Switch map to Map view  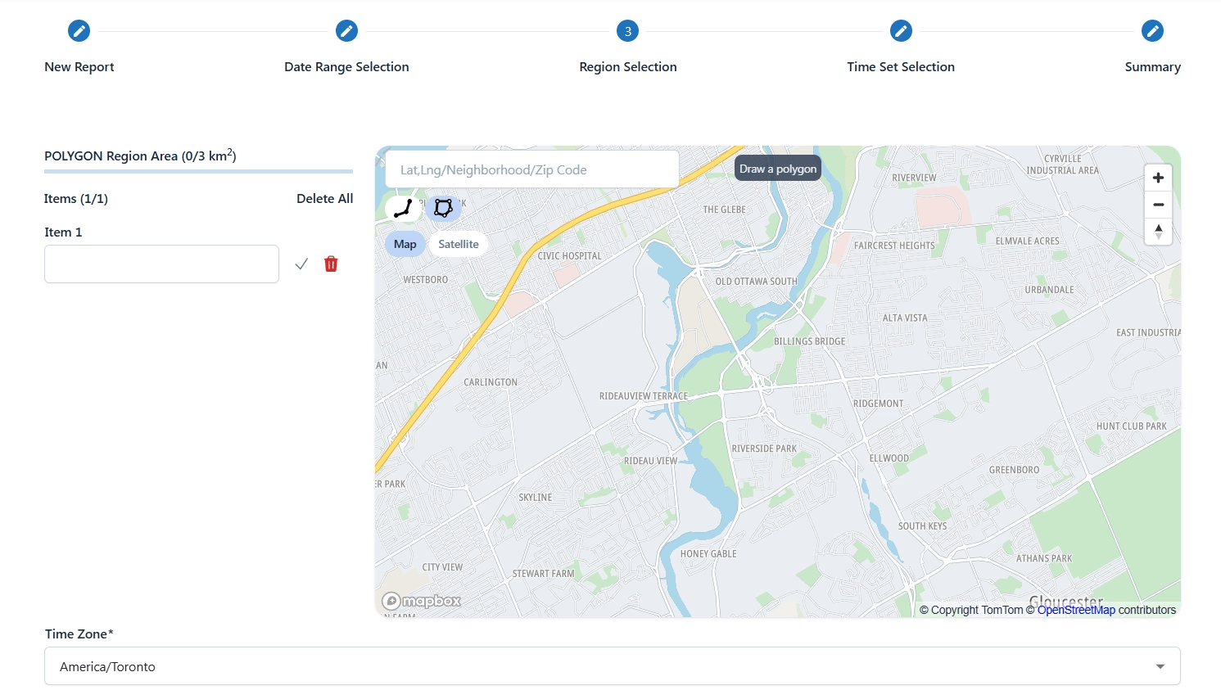tap(405, 244)
